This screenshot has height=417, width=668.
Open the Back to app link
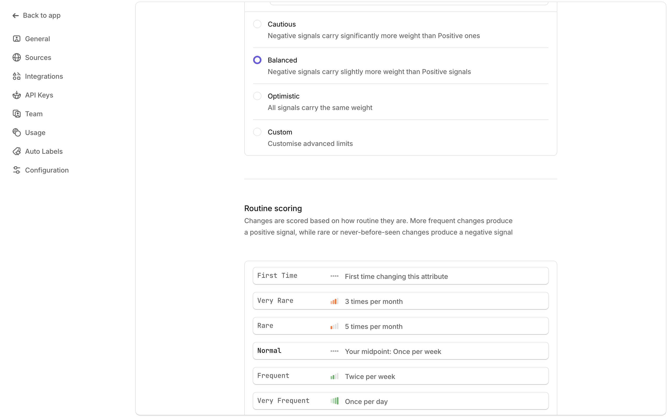pyautogui.click(x=42, y=15)
